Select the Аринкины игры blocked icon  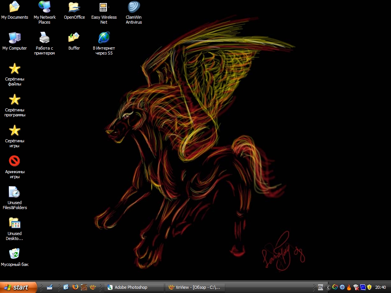15,161
